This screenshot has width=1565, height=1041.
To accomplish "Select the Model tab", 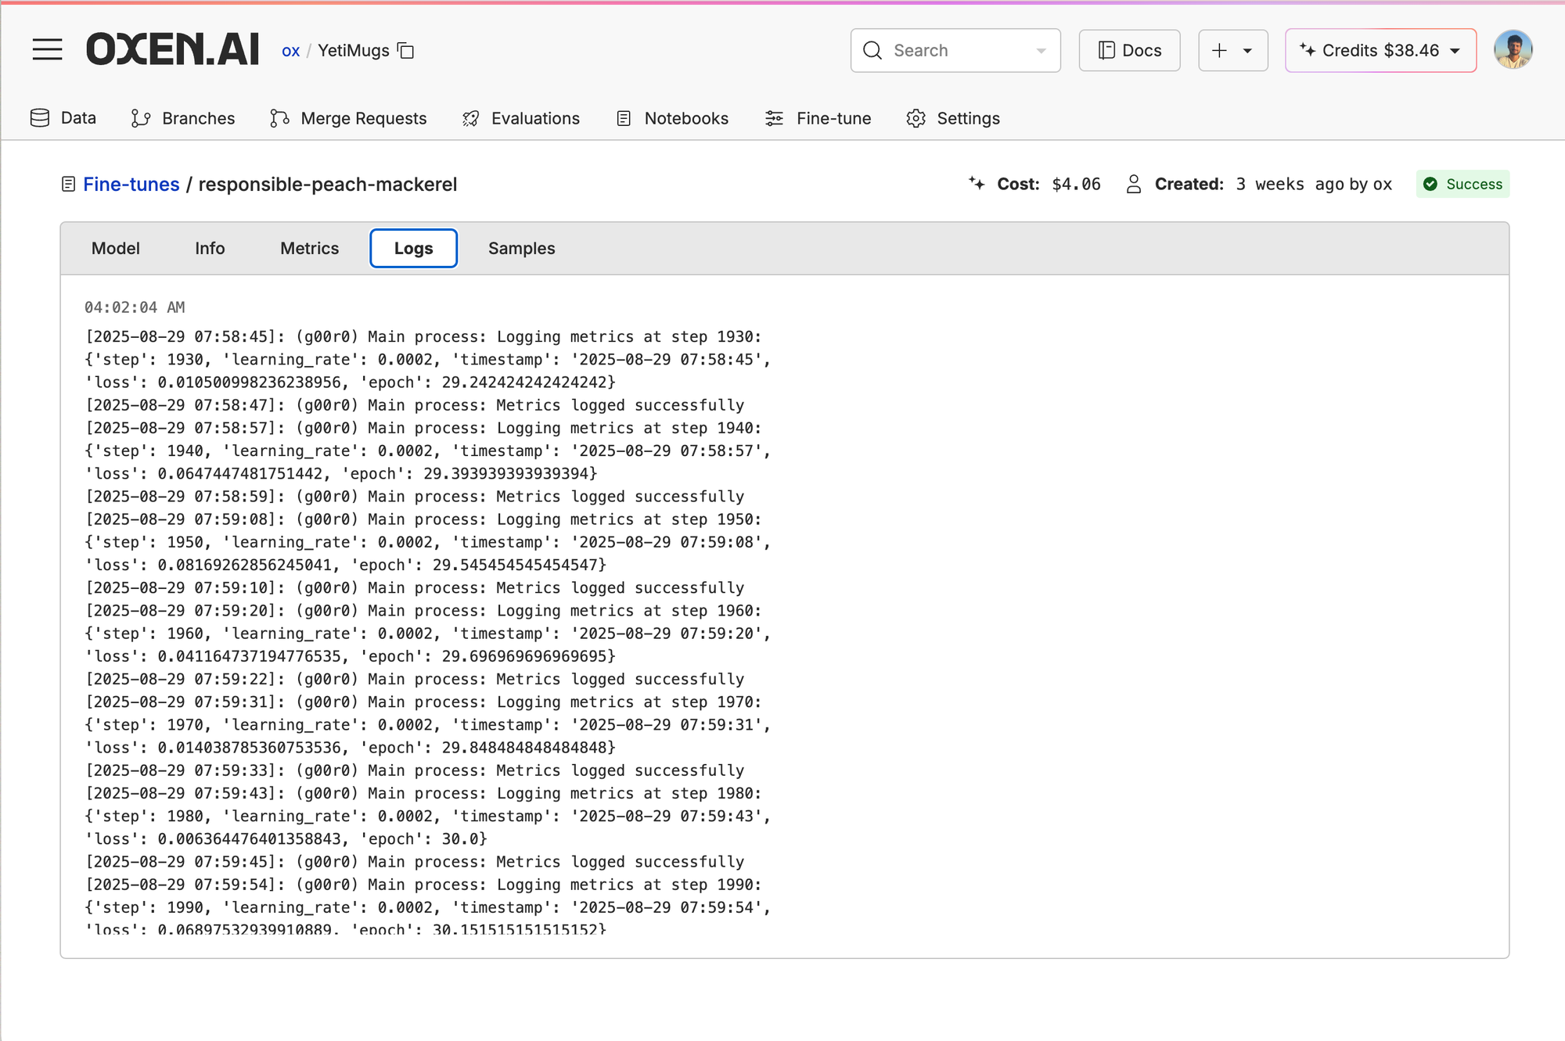I will pos(116,248).
